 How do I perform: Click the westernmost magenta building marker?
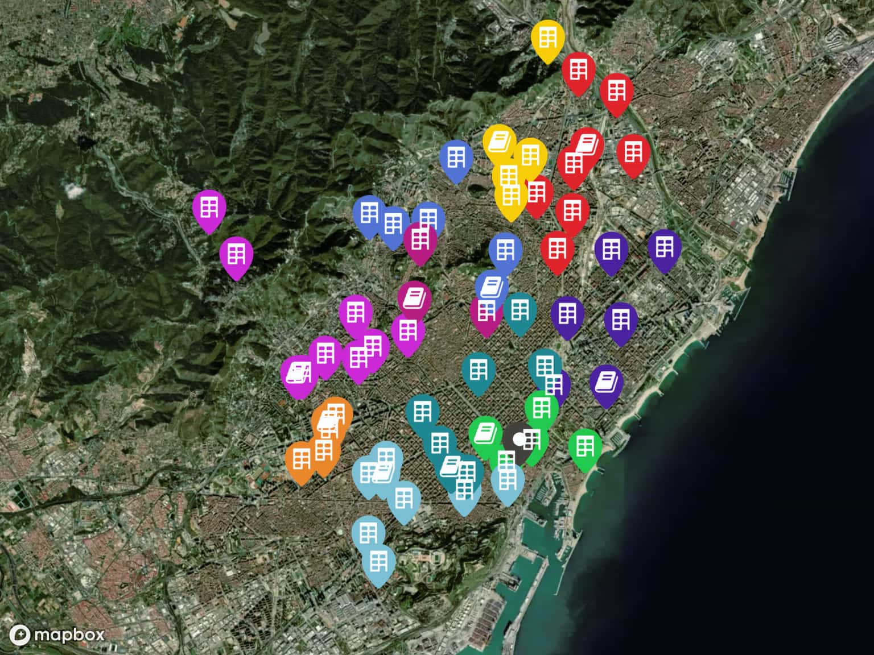point(209,208)
